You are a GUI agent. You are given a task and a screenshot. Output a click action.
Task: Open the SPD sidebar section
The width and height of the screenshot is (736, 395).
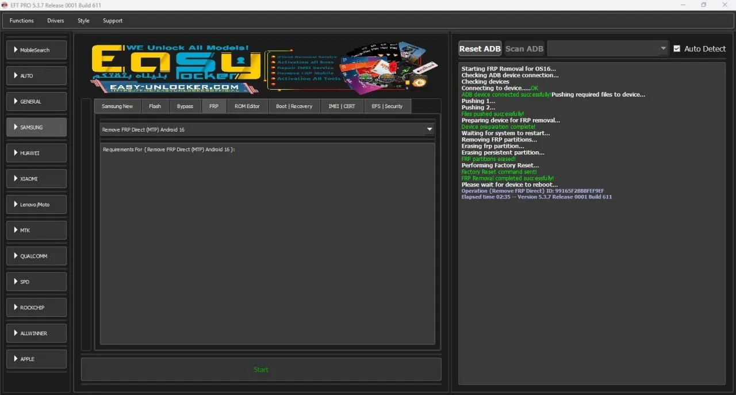coord(36,282)
